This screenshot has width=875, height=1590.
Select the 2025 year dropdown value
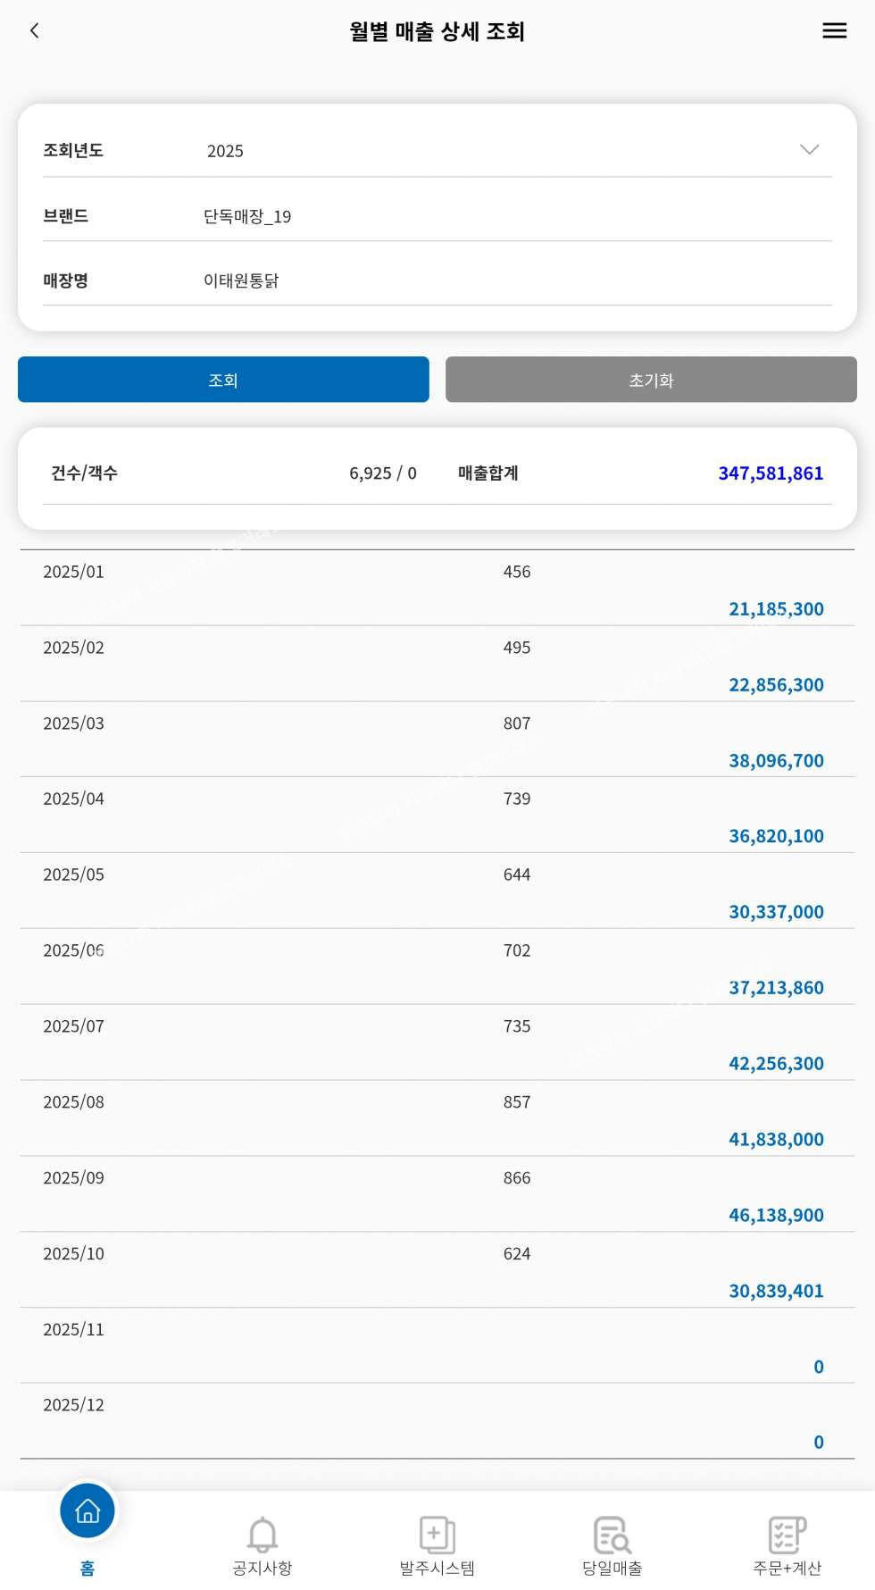(x=225, y=151)
